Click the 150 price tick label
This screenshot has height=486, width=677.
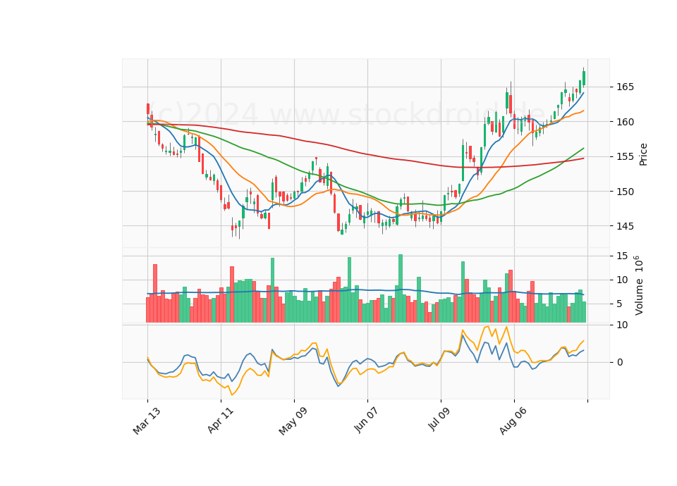pyautogui.click(x=626, y=192)
